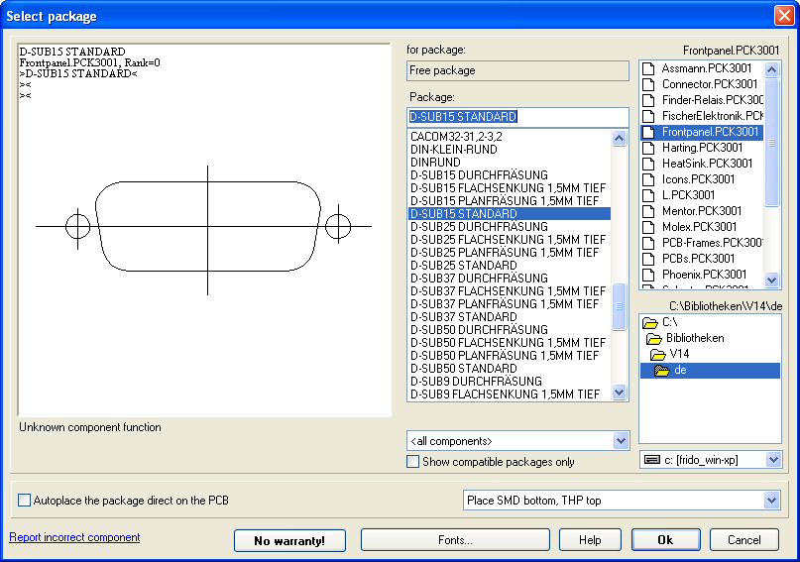Click the V14 folder icon

(x=658, y=354)
